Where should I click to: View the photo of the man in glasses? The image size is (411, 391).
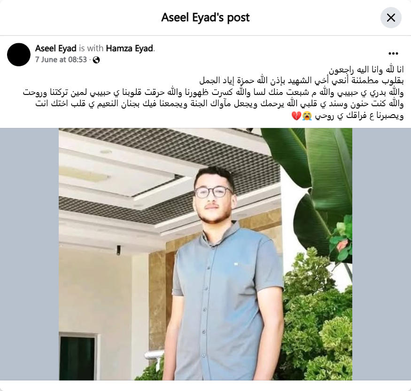point(206,254)
